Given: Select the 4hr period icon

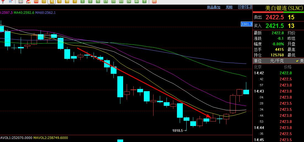Looking at the screenshot, I should point(137,2).
